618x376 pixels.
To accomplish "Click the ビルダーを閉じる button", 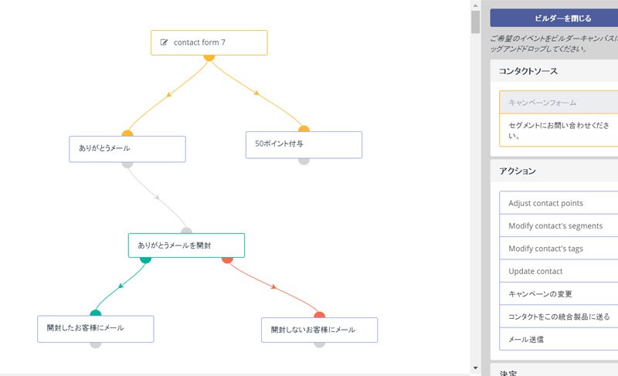I will click(x=554, y=18).
